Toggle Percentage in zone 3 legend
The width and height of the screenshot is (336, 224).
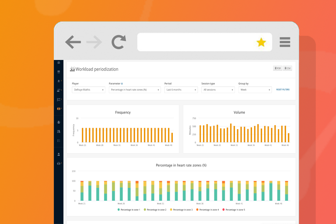coord(181,210)
